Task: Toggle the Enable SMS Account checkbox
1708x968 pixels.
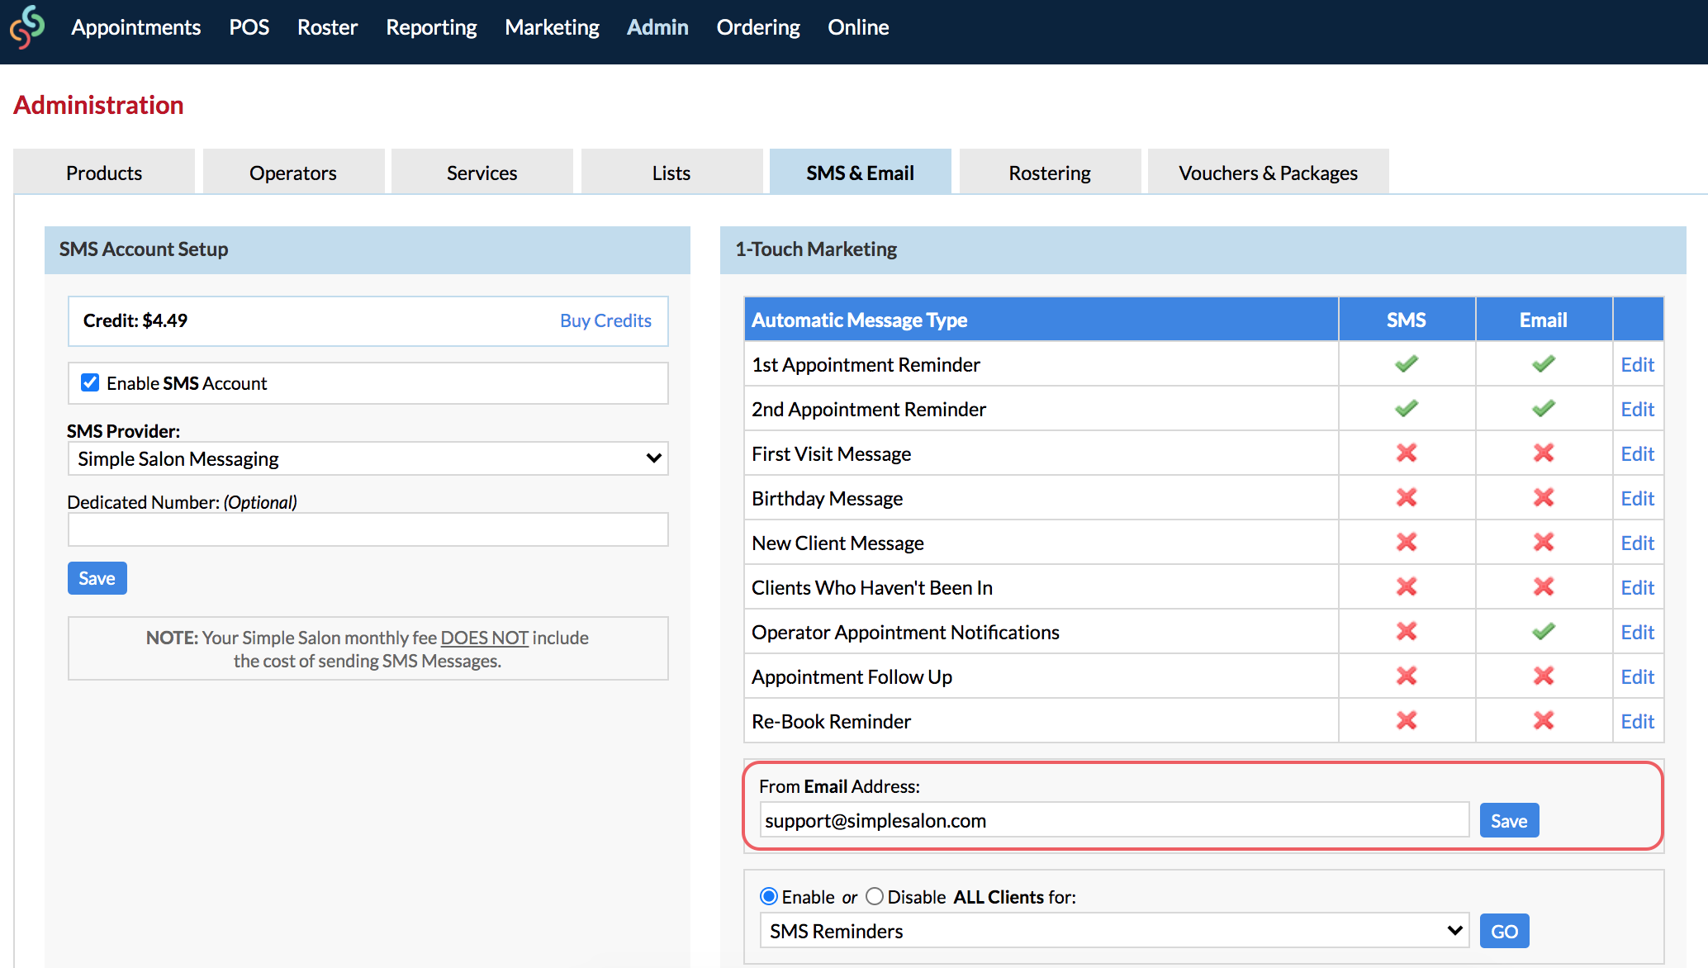Action: tap(90, 382)
